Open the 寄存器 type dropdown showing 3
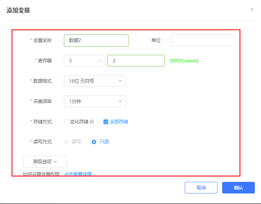This screenshot has width=261, height=204. pyautogui.click(x=84, y=61)
